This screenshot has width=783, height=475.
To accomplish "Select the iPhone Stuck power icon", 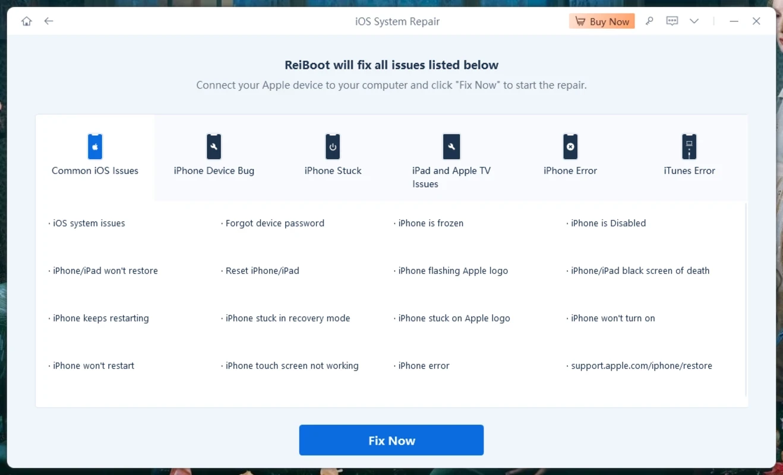I will pyautogui.click(x=333, y=147).
